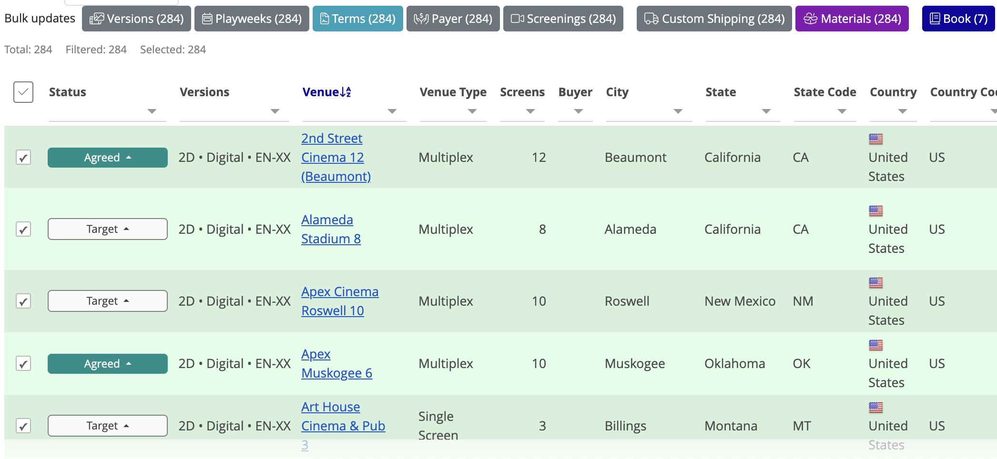The image size is (997, 459).
Task: Open the Agreed status dropdown for 2nd Street Cinema
Action: 107,157
